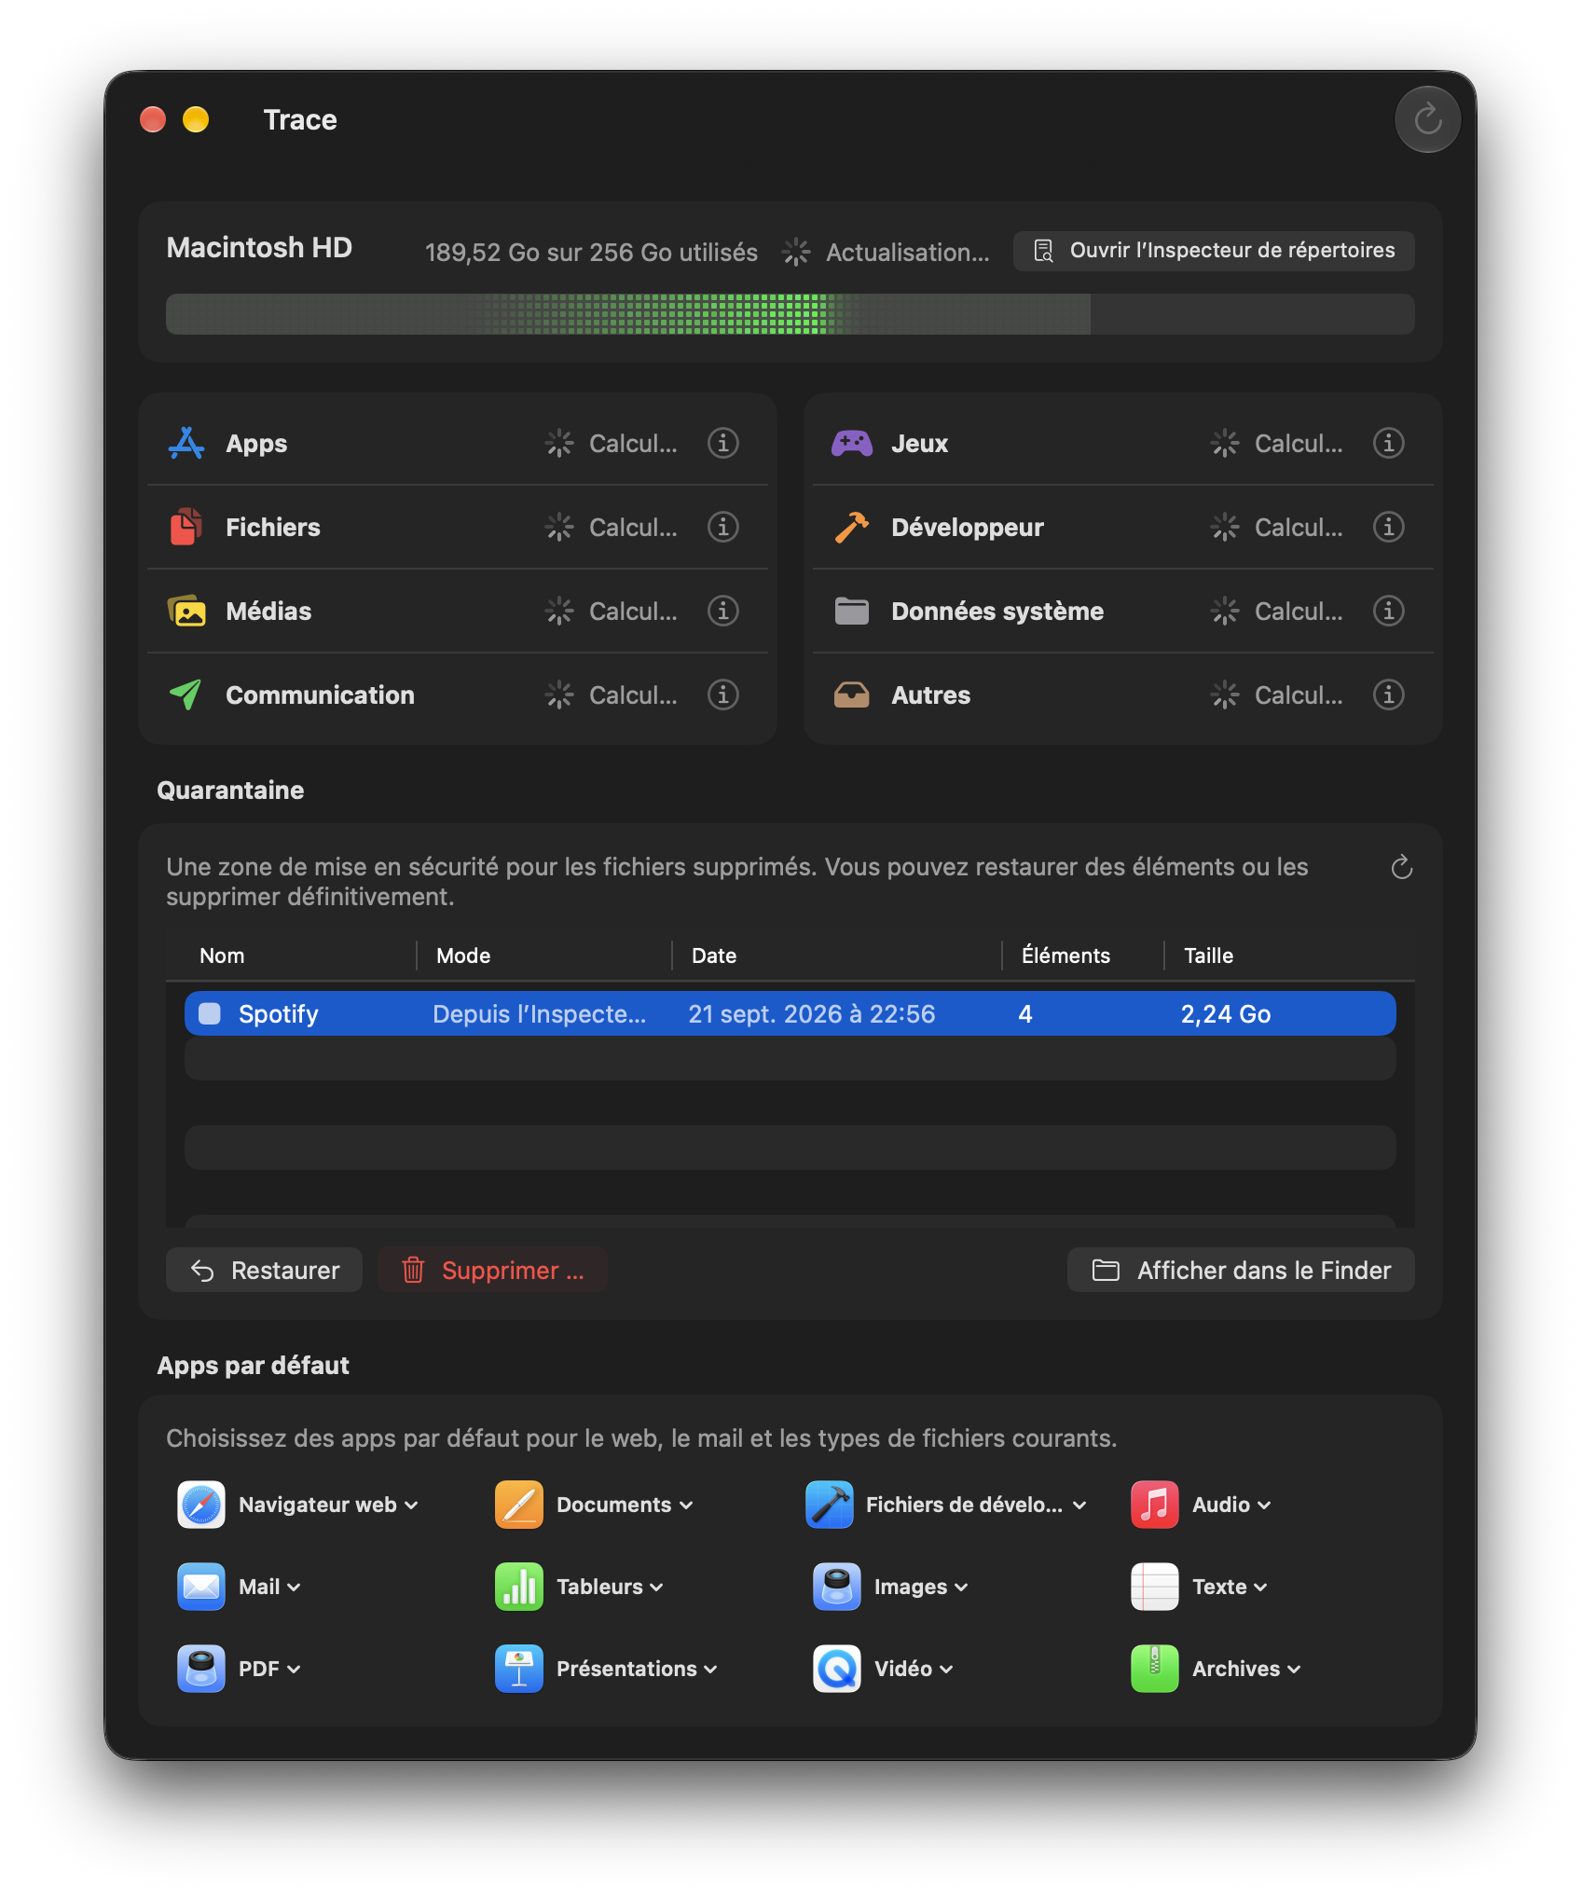The height and width of the screenshot is (1898, 1581).
Task: Click the red Supprimer button
Action: [x=493, y=1270]
